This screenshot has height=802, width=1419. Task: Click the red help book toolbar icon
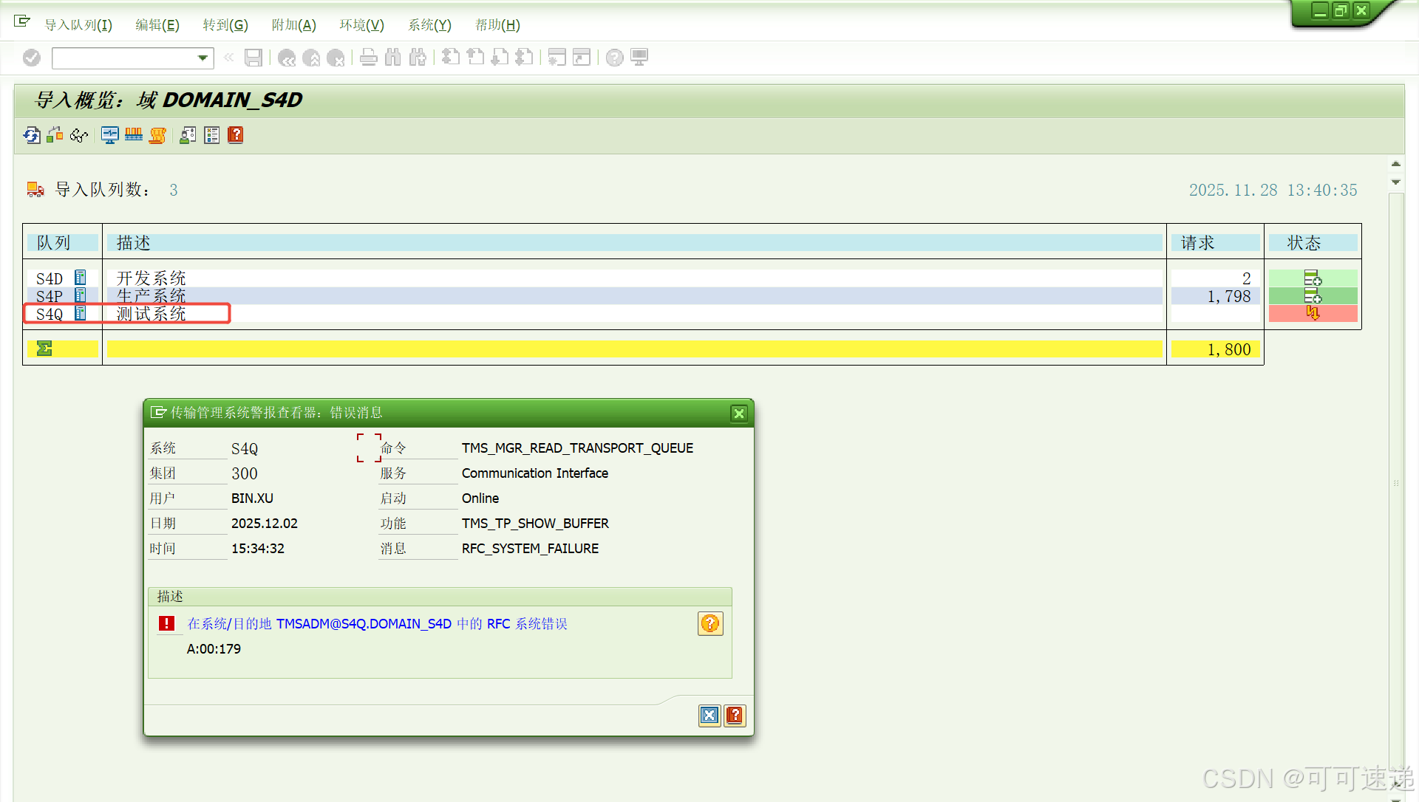coord(236,135)
